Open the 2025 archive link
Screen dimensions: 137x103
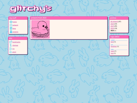point(112,26)
